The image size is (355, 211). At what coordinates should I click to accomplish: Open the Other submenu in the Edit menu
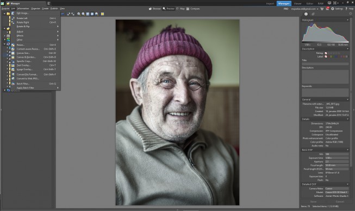36,40
